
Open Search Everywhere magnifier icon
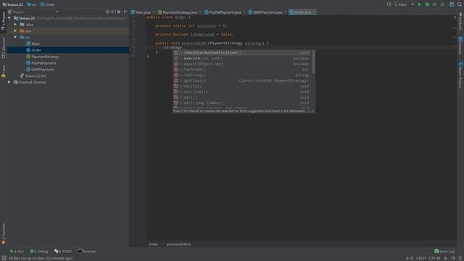click(460, 4)
